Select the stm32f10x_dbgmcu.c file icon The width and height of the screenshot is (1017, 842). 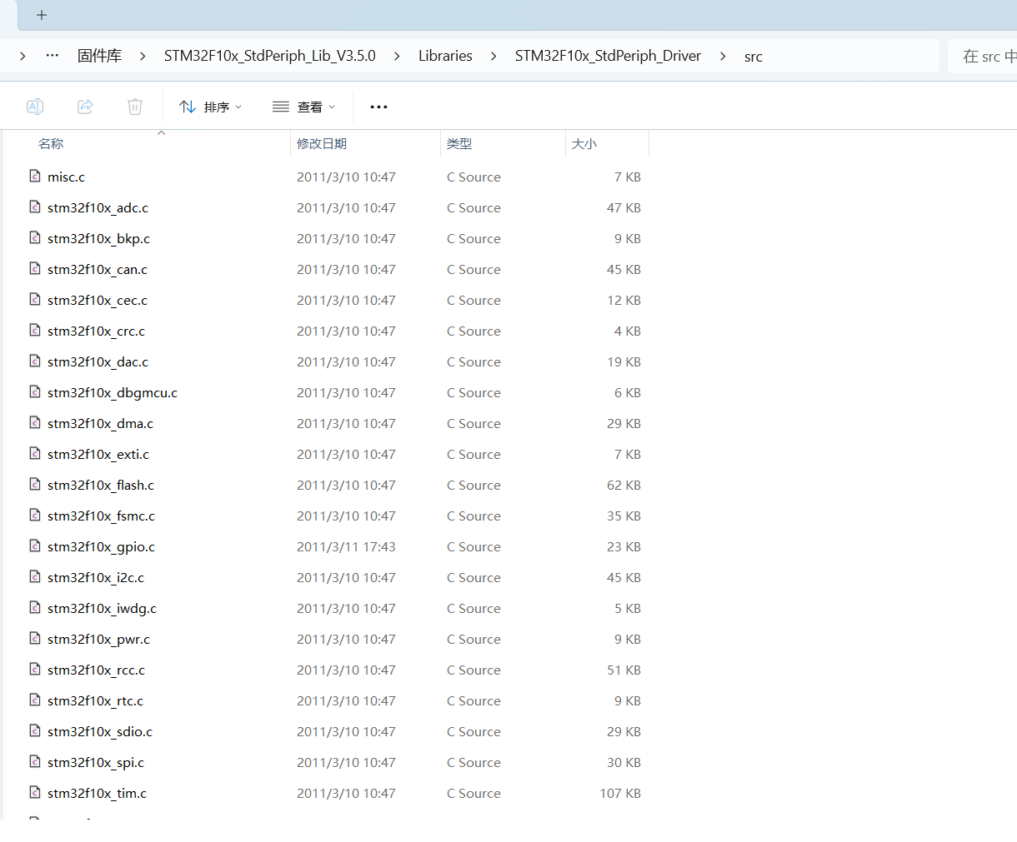click(35, 391)
